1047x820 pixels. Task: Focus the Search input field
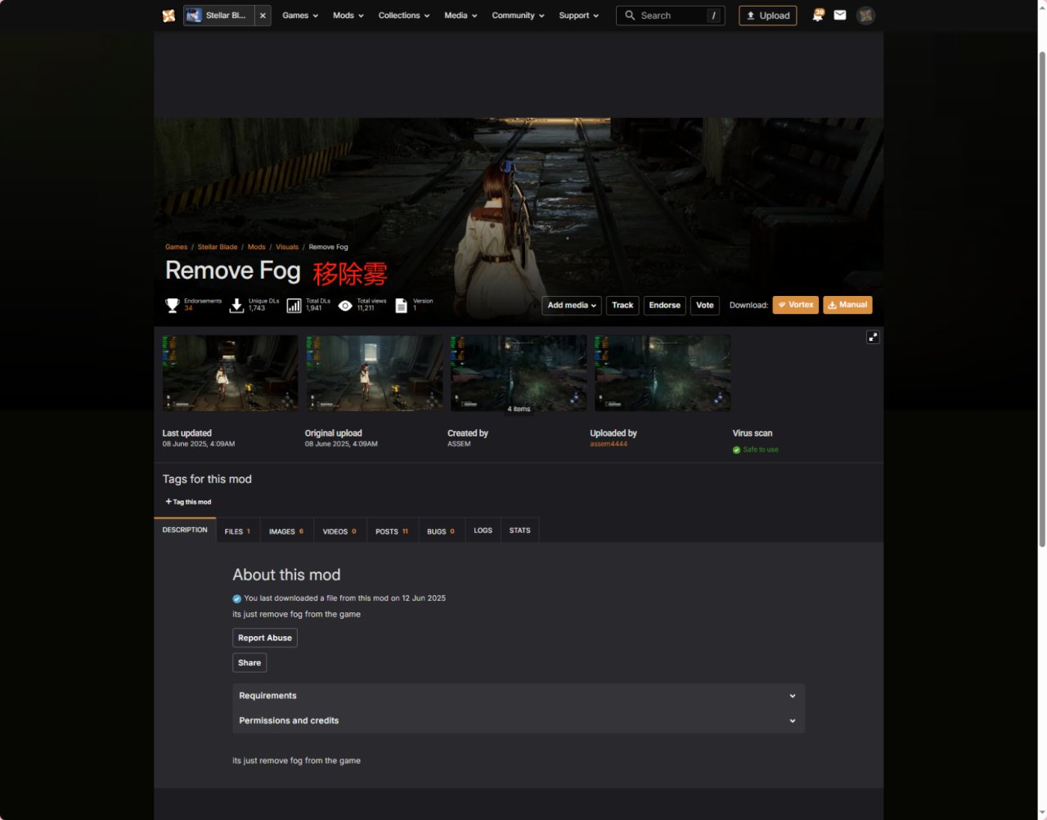pyautogui.click(x=670, y=16)
